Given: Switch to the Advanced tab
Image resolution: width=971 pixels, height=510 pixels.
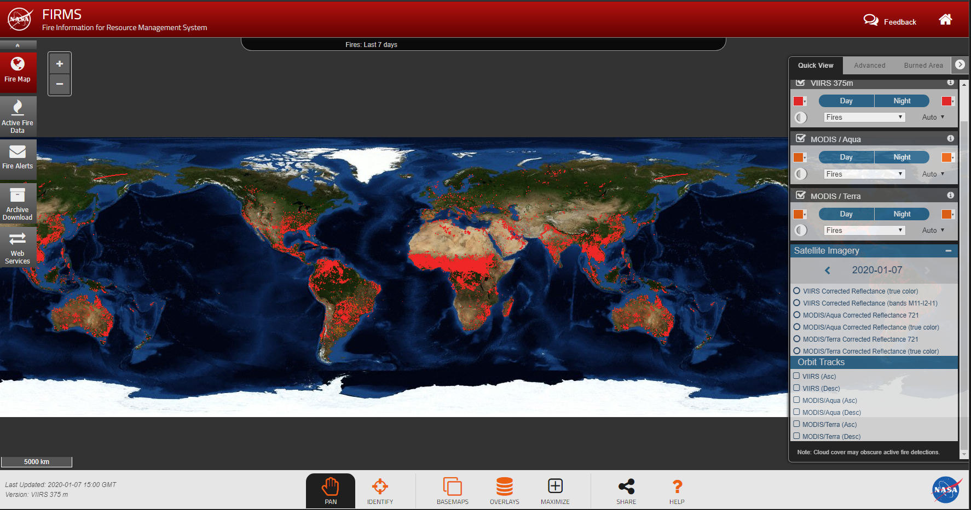Looking at the screenshot, I should pos(869,66).
